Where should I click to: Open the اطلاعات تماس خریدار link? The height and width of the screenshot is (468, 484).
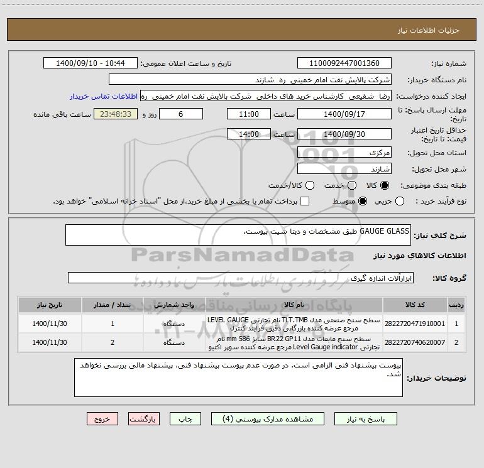pyautogui.click(x=104, y=96)
